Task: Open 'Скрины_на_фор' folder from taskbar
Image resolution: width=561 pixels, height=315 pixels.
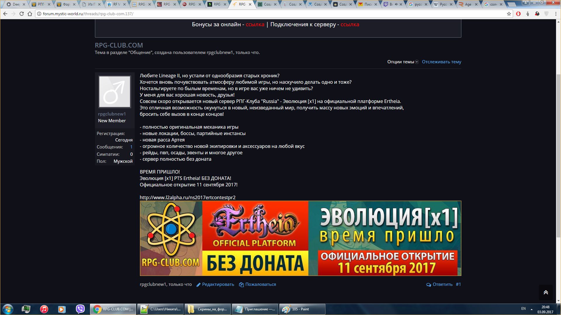Action: click(x=208, y=309)
